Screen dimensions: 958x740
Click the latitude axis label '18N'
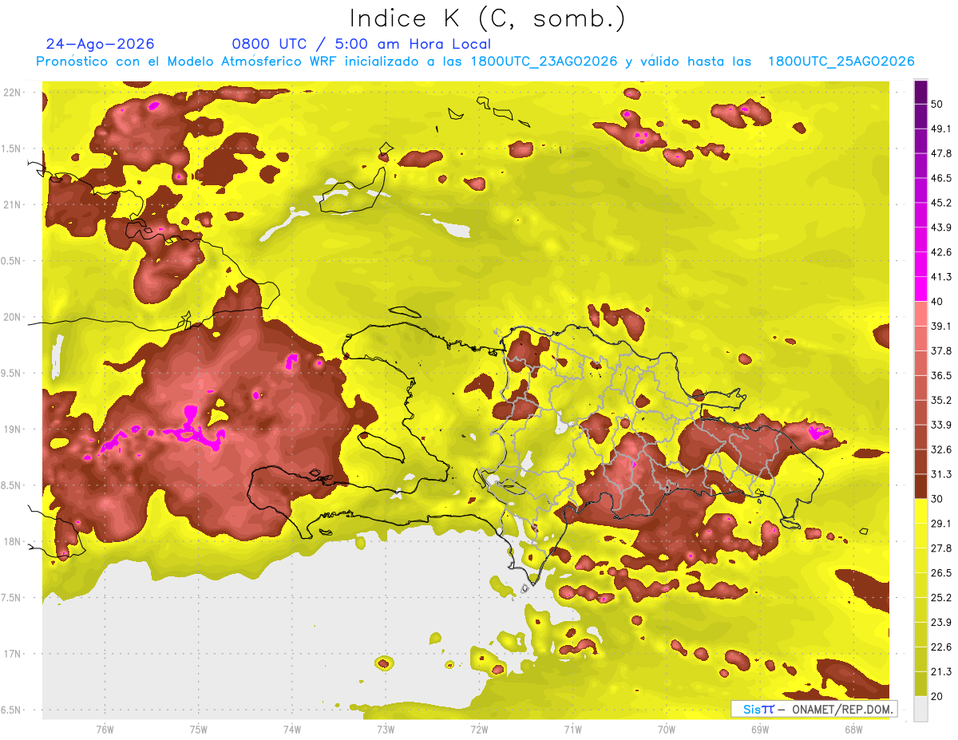12,541
